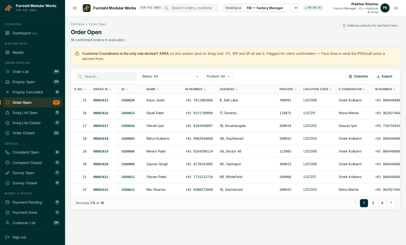Open Enquiry Open in sidebar

tap(33, 82)
